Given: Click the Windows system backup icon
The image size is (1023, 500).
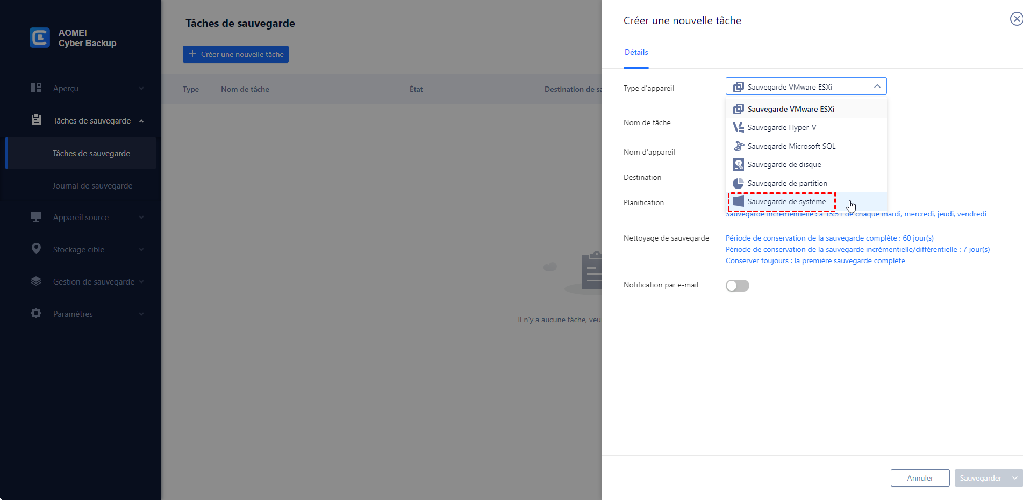Looking at the screenshot, I should click(739, 201).
